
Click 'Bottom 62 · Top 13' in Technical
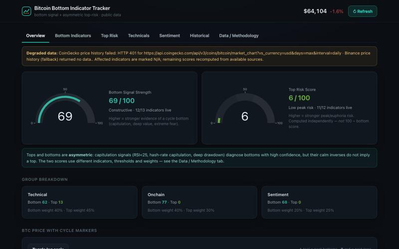(45, 202)
